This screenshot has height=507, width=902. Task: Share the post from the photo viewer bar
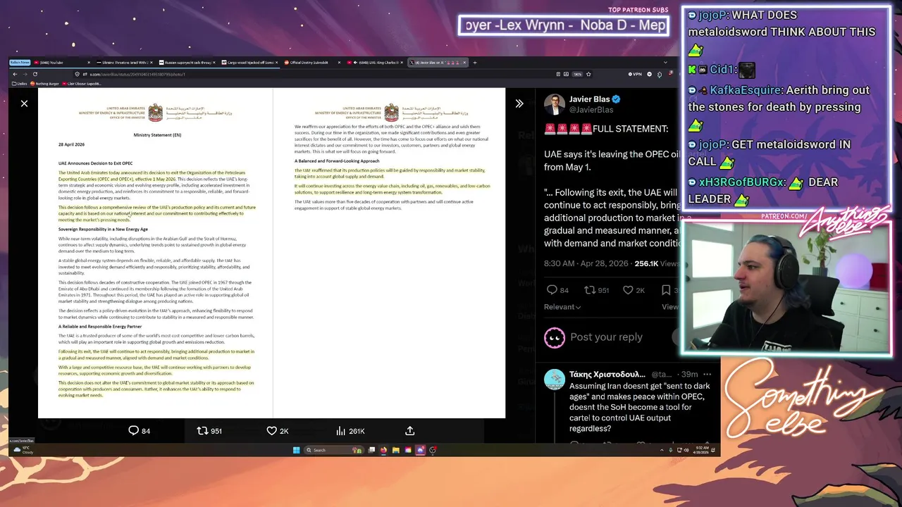point(410,430)
